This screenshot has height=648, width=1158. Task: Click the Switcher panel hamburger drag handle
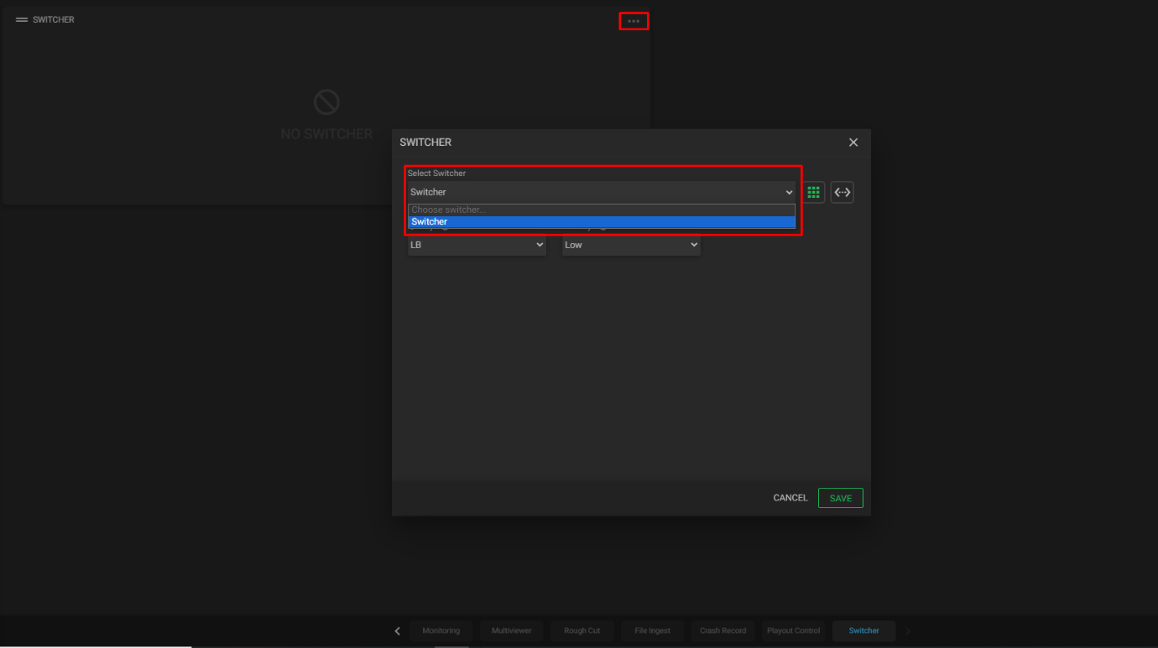click(x=22, y=19)
